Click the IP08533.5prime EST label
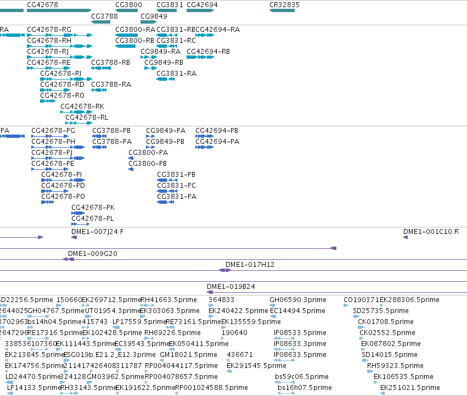Viewport: 467px width, 396px height. [300, 333]
